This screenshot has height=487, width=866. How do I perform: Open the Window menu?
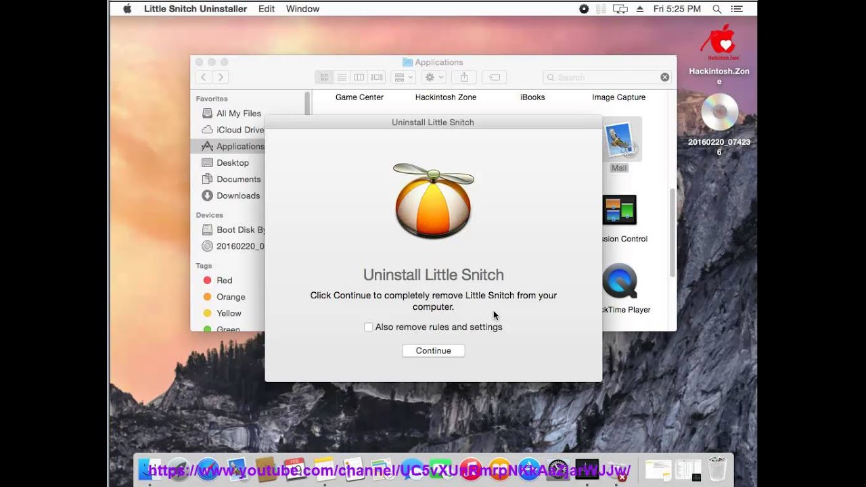tap(302, 9)
